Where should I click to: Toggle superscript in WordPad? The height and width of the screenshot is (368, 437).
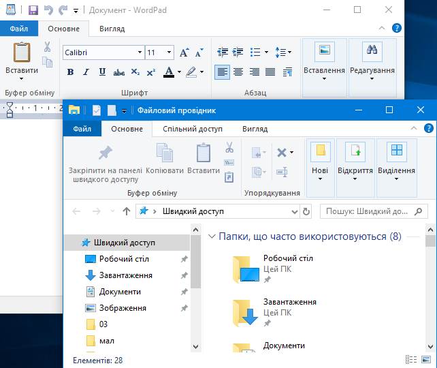(151, 72)
